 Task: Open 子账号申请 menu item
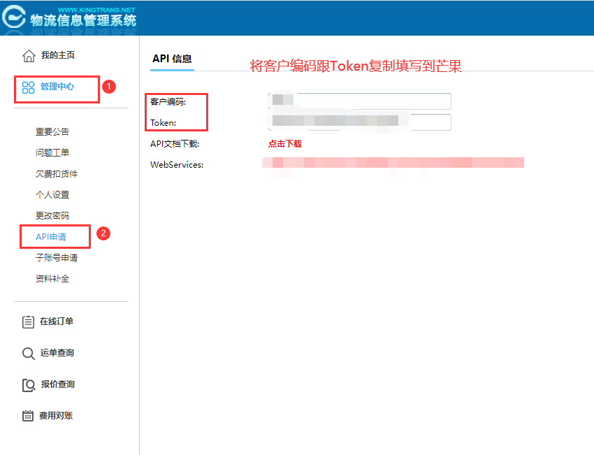(57, 258)
